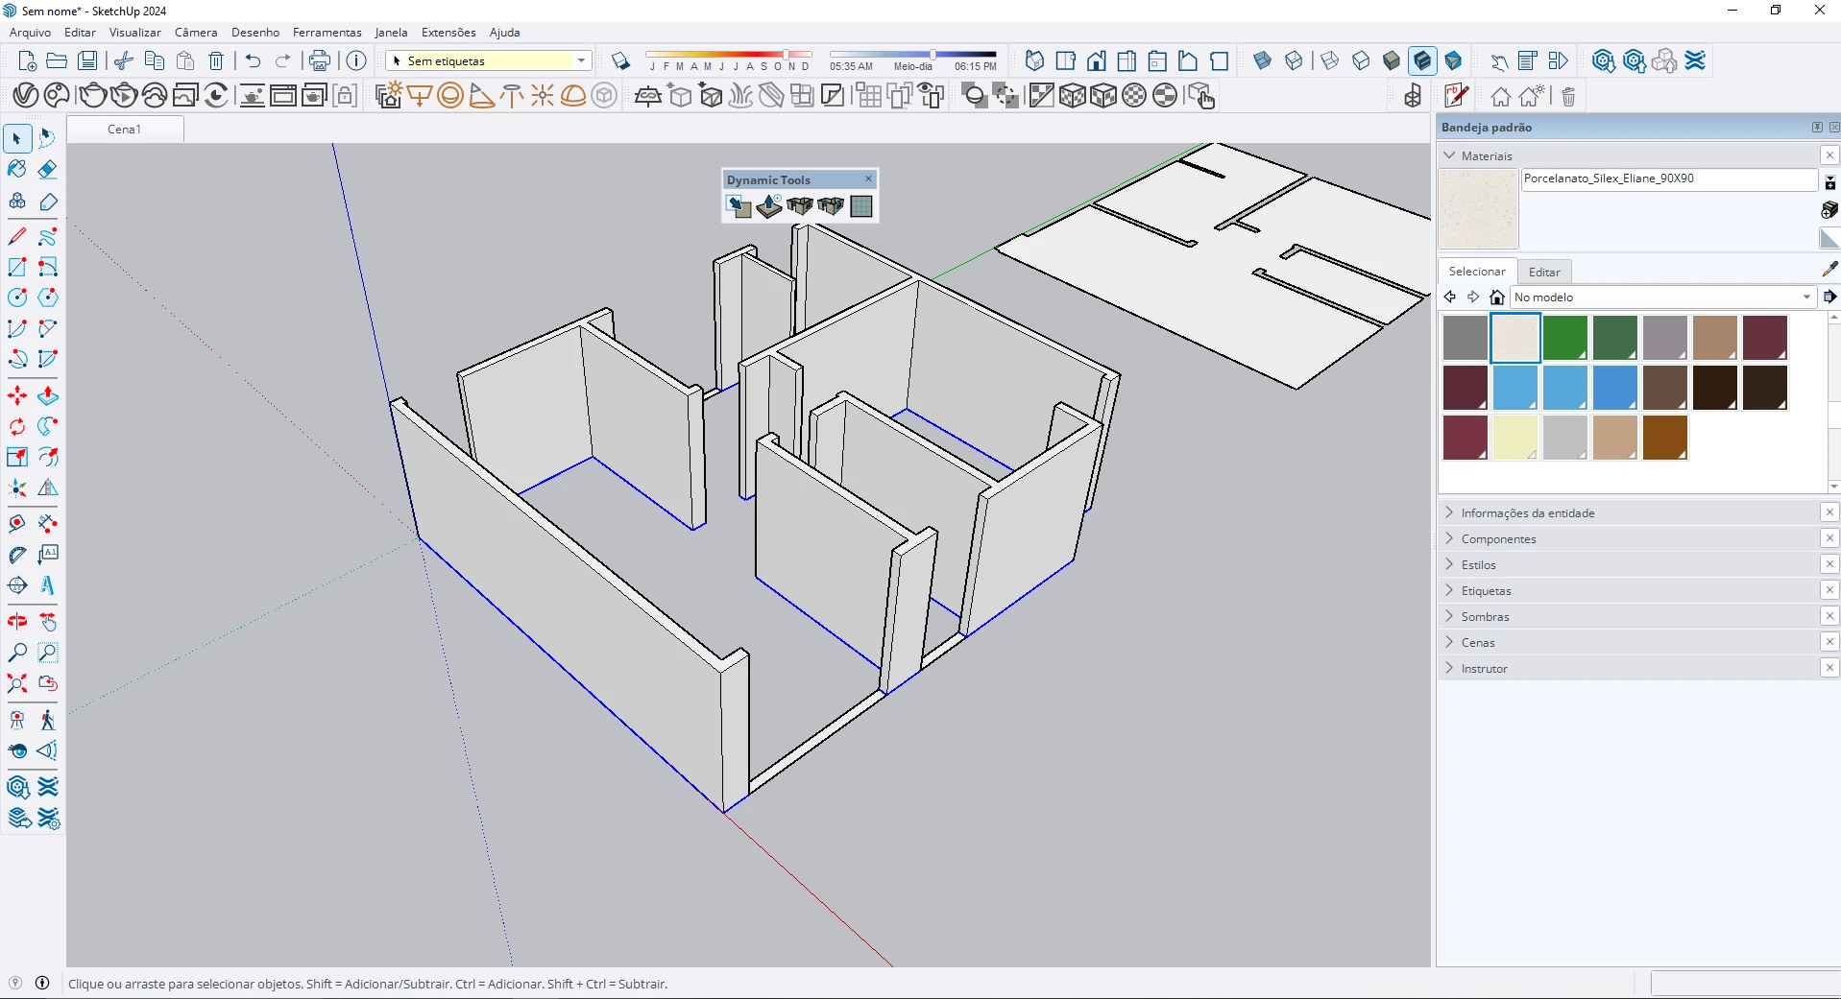
Task: Open the Câmera menu
Action: point(196,32)
